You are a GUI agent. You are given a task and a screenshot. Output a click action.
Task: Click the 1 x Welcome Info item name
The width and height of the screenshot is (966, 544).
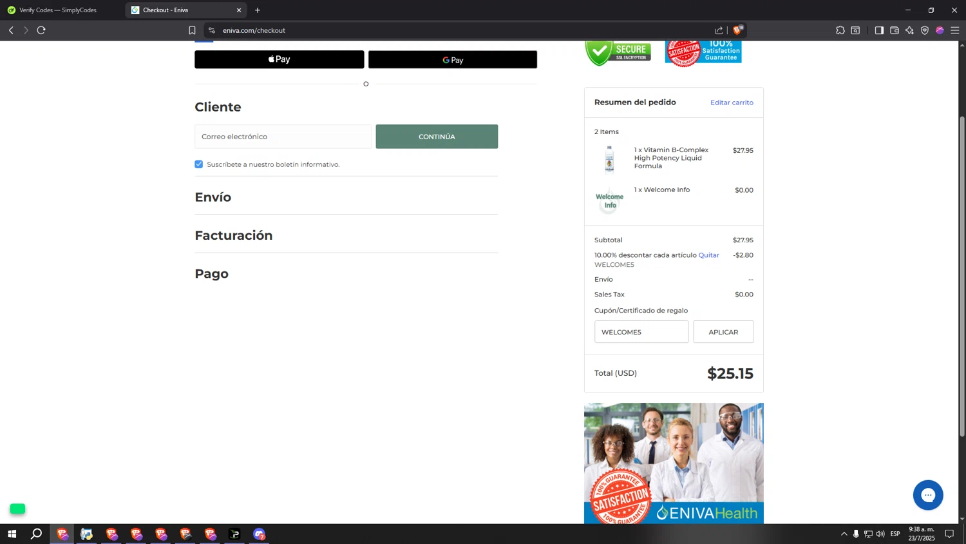pyautogui.click(x=661, y=189)
